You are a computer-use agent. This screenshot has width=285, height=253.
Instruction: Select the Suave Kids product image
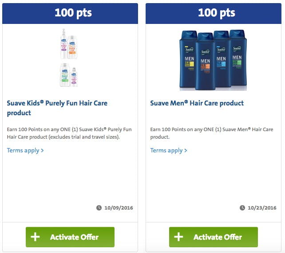pyautogui.click(x=69, y=58)
